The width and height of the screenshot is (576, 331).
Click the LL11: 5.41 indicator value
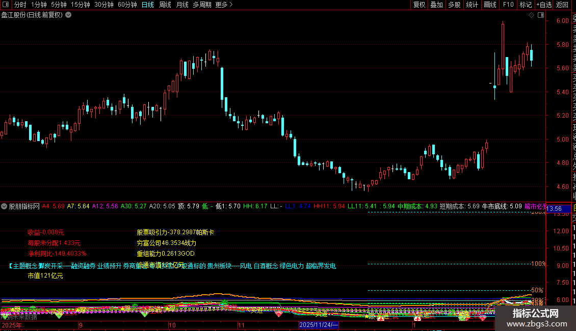pyautogui.click(x=362, y=206)
